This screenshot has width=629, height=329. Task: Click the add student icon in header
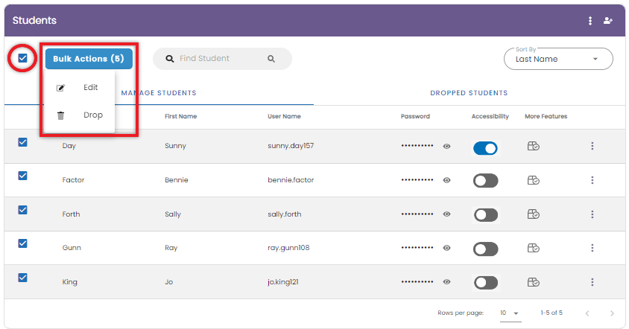click(x=608, y=20)
